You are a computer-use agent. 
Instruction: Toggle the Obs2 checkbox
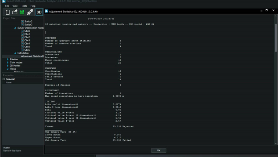22,37
